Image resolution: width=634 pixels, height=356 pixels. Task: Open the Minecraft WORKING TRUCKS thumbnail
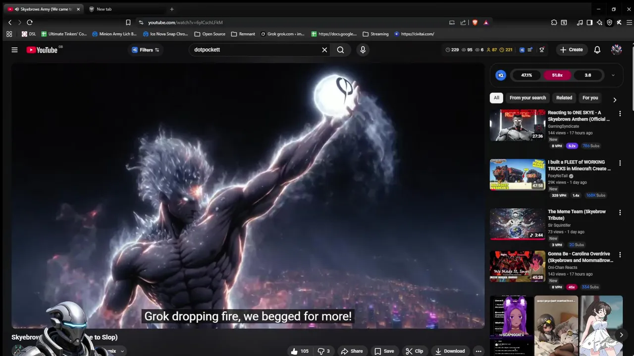pyautogui.click(x=517, y=175)
